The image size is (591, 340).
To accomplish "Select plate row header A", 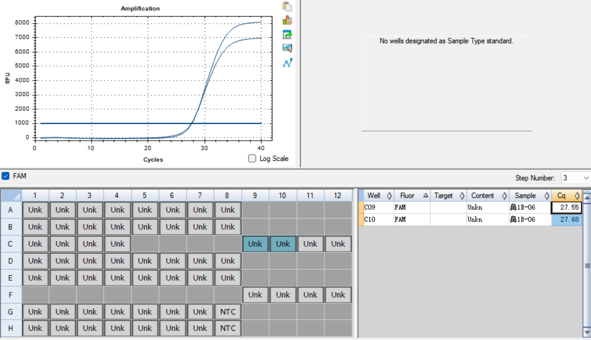I will point(11,210).
